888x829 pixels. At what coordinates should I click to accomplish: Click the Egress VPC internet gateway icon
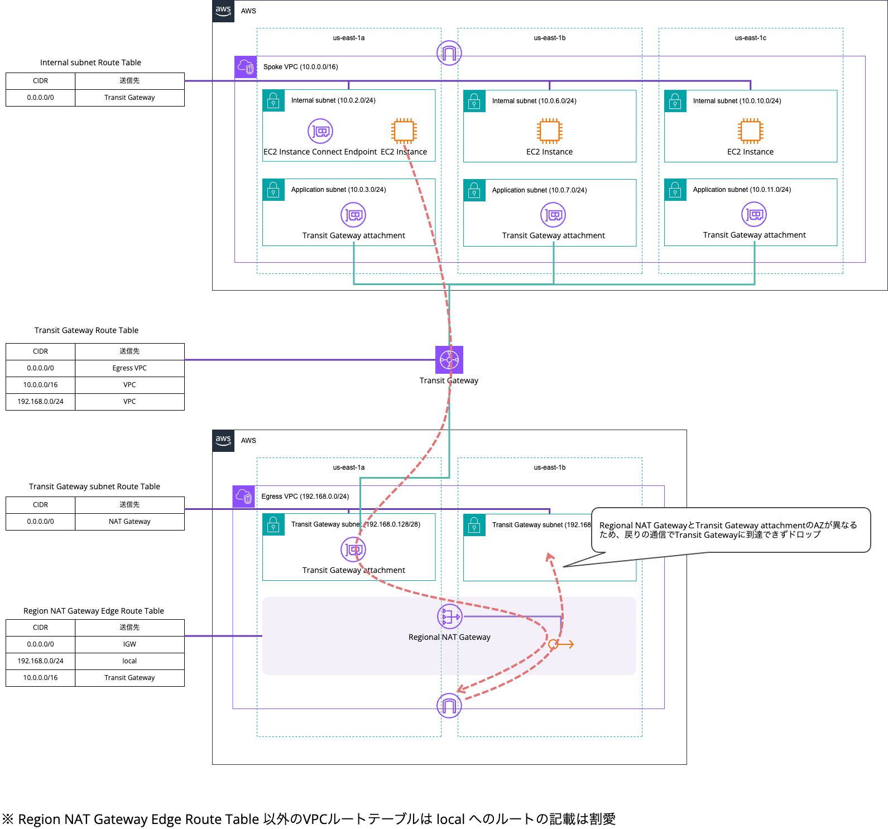click(x=449, y=706)
